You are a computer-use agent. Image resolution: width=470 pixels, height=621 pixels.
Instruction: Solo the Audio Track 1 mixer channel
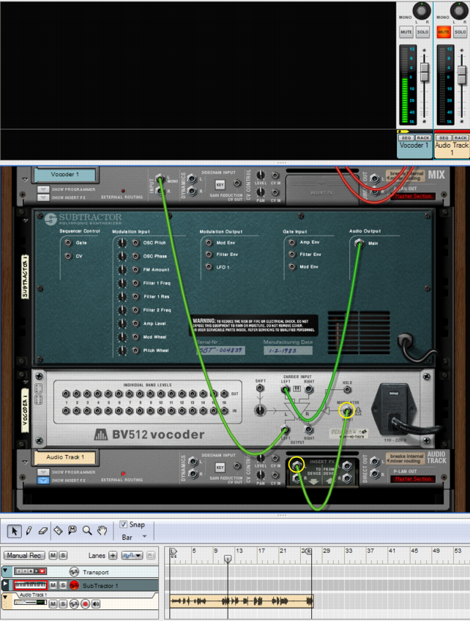[460, 32]
